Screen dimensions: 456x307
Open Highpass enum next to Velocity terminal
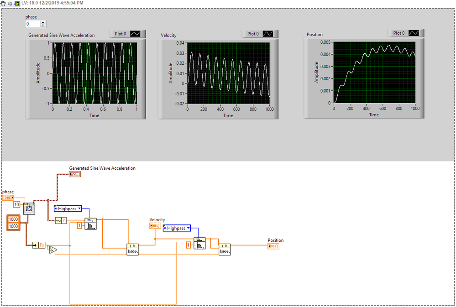pos(177,228)
